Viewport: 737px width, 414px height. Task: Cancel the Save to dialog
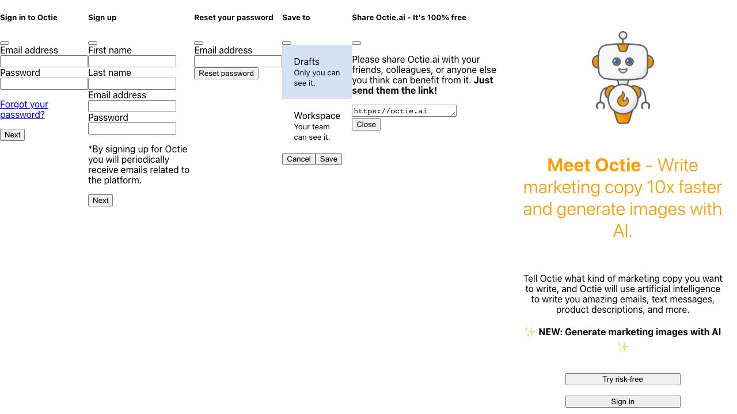[x=299, y=159]
